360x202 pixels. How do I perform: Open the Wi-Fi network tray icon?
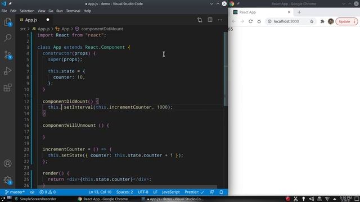327,199
